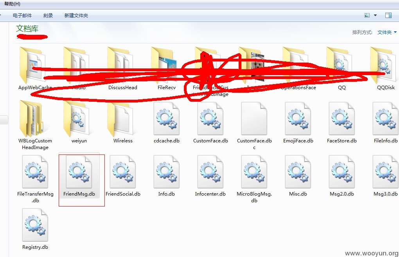Click the 排列方式 label
This screenshot has height=257, width=399.
pos(362,32)
